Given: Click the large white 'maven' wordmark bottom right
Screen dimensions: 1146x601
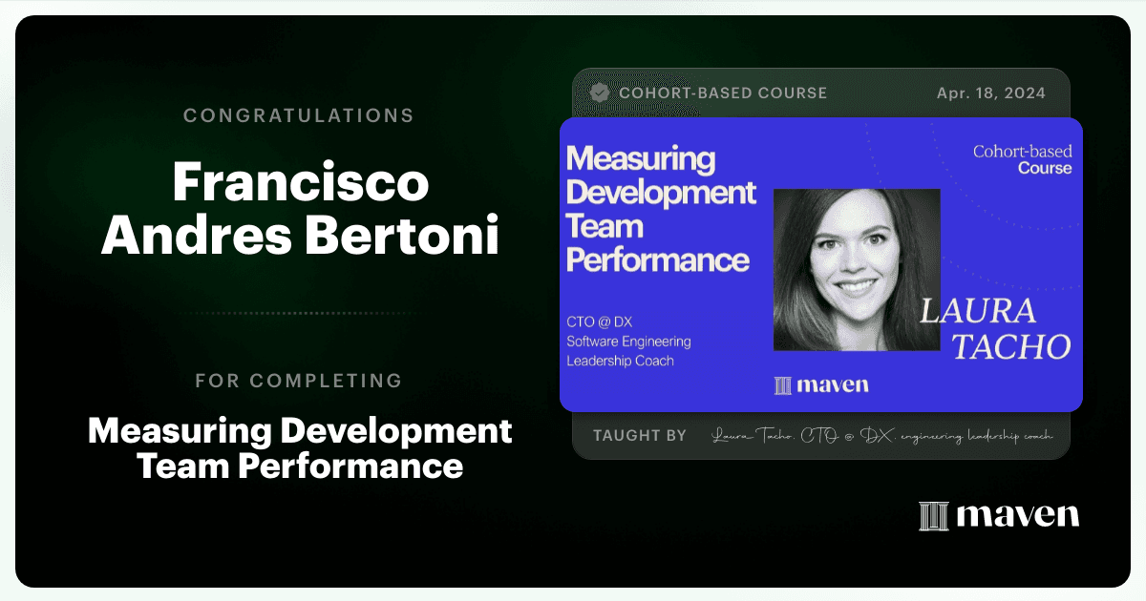Looking at the screenshot, I should [1018, 516].
